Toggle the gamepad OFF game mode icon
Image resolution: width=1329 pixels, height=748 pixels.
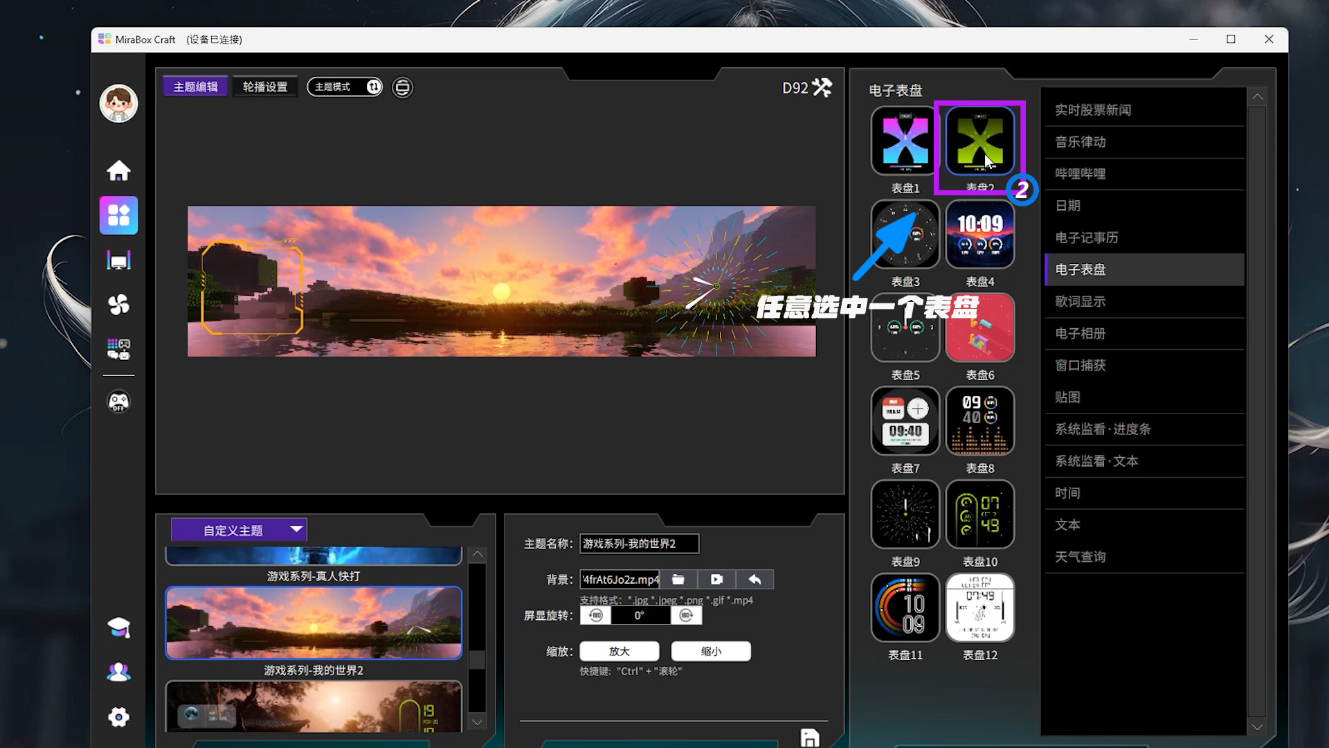coord(118,402)
